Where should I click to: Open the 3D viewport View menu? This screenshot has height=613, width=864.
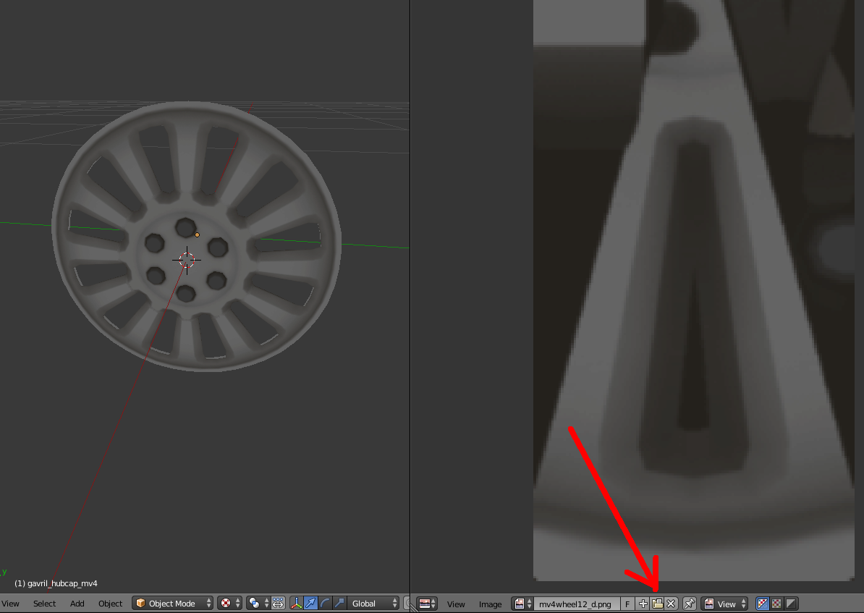click(10, 604)
